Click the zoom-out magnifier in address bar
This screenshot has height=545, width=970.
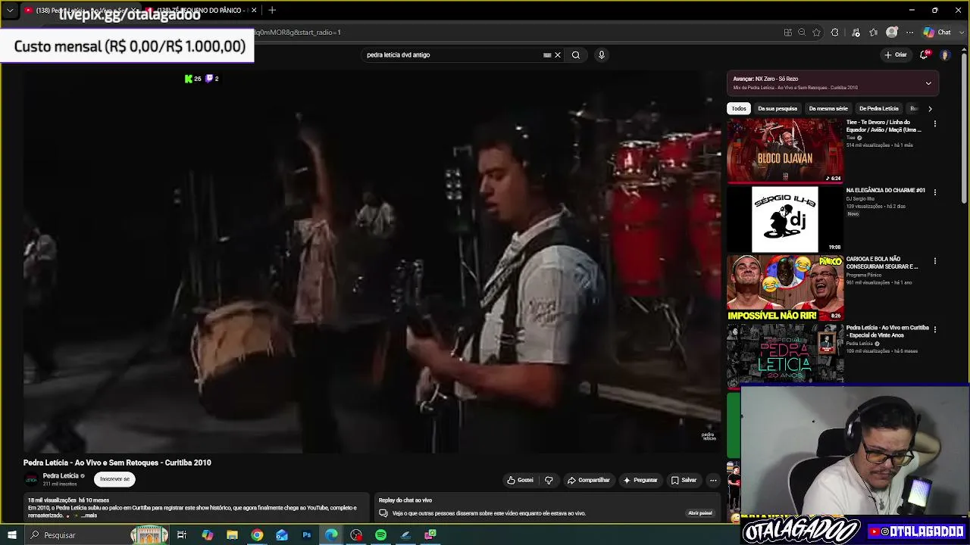click(802, 32)
